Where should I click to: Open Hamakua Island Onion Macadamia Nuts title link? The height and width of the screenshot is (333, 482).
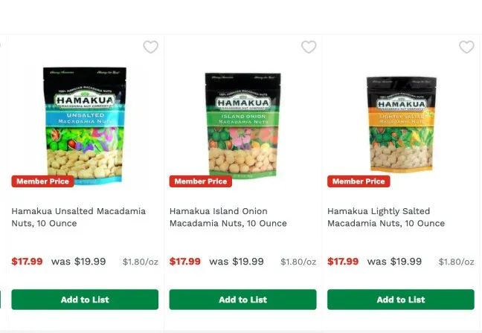(228, 217)
